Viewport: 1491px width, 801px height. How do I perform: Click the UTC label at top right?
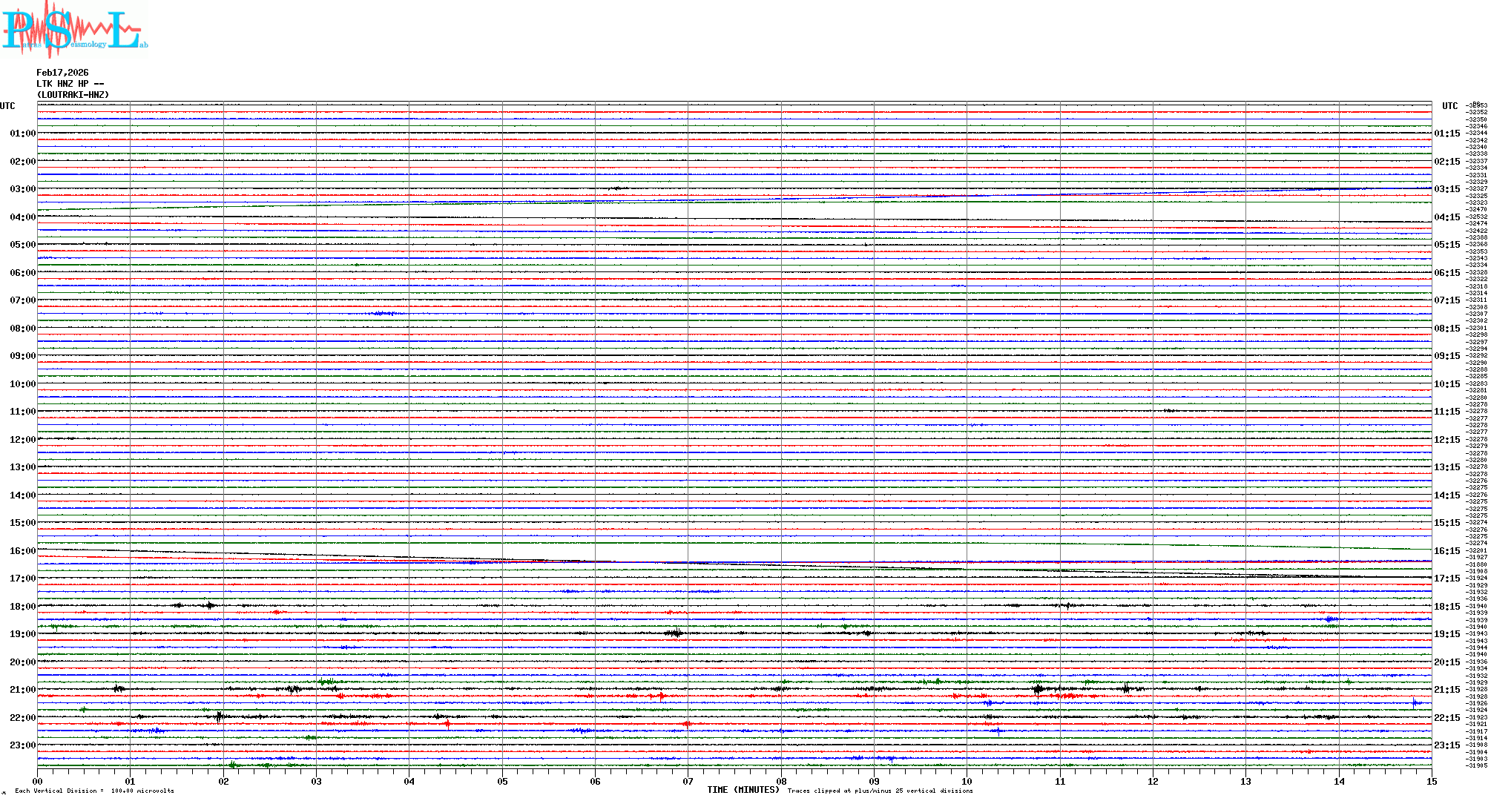(x=1449, y=106)
